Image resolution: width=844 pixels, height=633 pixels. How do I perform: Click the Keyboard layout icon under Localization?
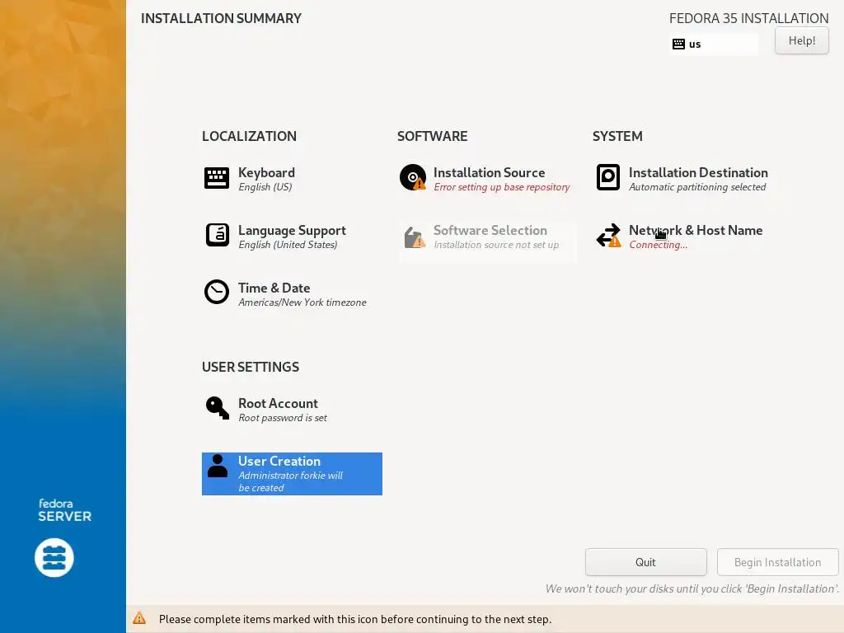217,178
